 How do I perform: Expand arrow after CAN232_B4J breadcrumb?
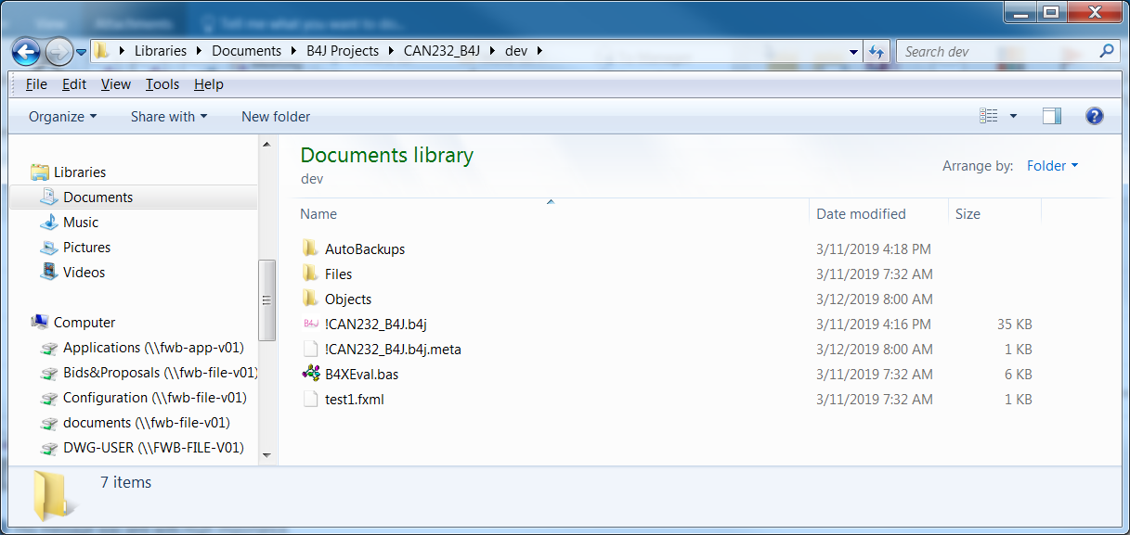[492, 51]
